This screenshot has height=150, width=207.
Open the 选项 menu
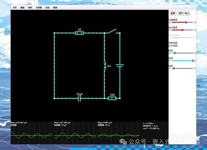pos(48,7)
